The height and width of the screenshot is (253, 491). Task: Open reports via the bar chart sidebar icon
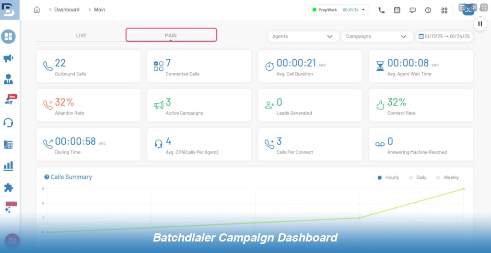point(9,166)
